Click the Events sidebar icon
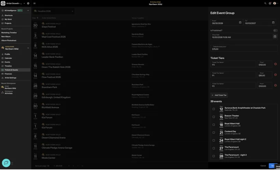 2,62
